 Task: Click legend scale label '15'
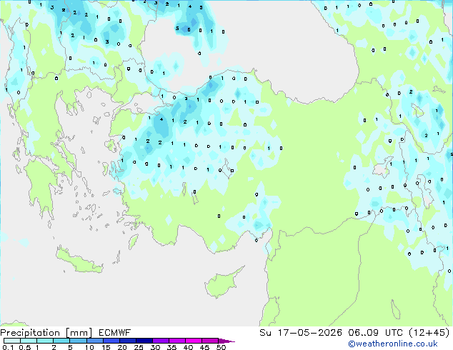point(106,347)
